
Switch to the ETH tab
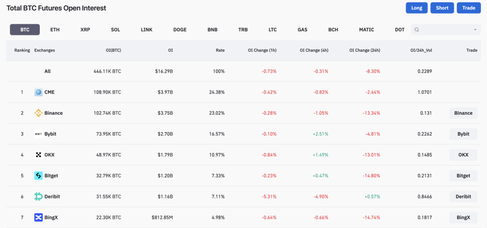pos(55,30)
